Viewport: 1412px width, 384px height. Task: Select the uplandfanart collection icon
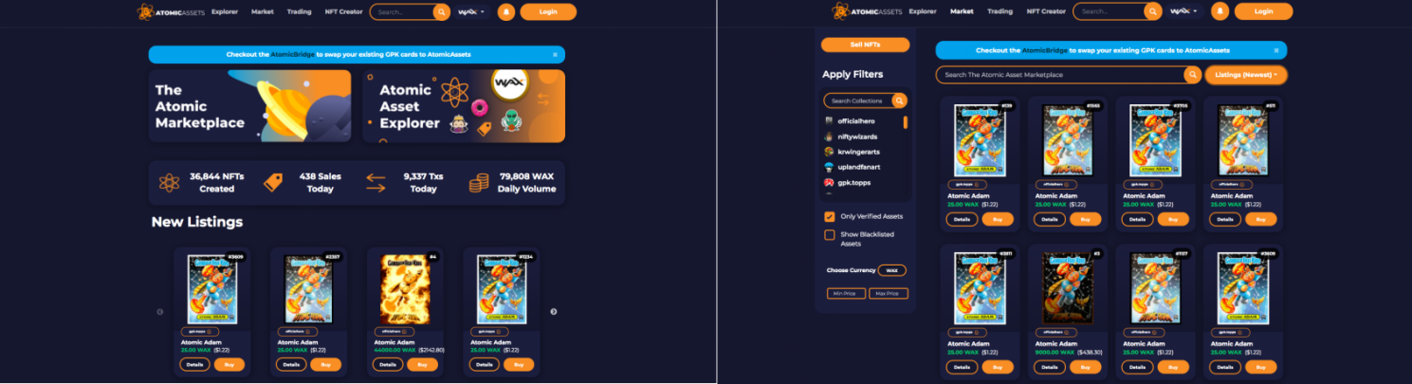click(x=829, y=167)
